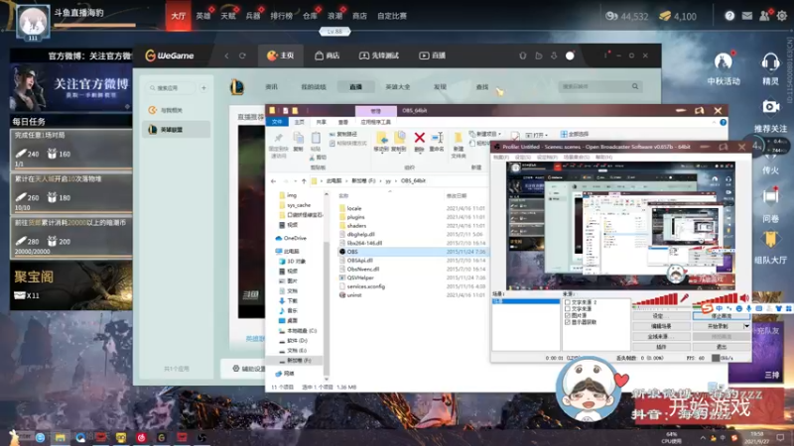Toggle 图片源 source checkbox in OBS
This screenshot has height=446, width=794.
[x=567, y=315]
